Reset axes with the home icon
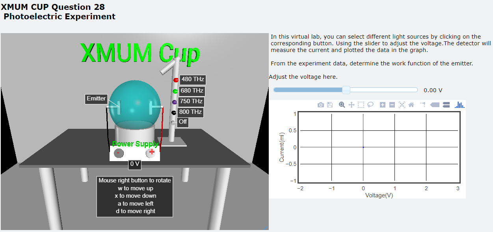493x232 pixels. click(x=411, y=105)
